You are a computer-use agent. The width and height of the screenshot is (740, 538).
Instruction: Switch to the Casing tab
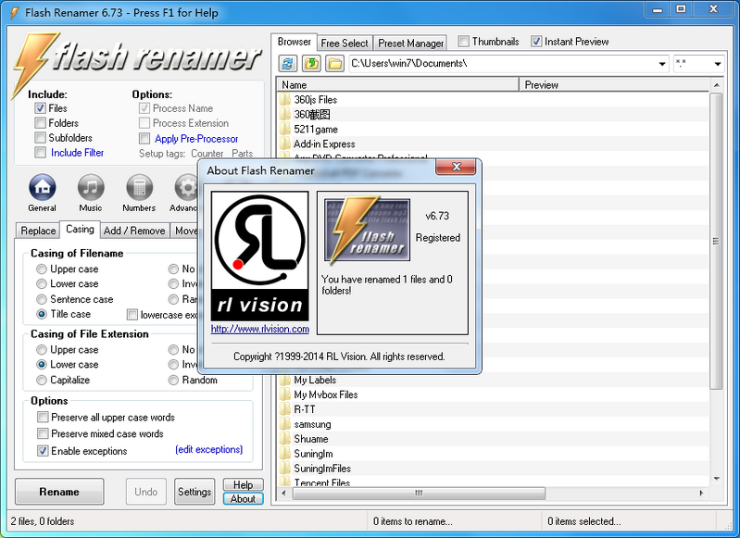click(x=80, y=229)
